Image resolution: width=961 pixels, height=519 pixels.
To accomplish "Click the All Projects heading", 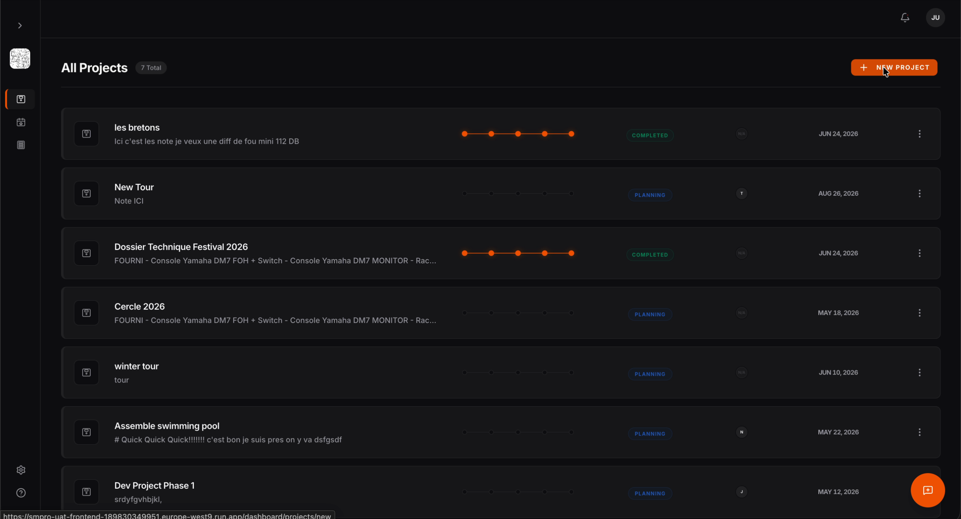I will click(x=94, y=68).
